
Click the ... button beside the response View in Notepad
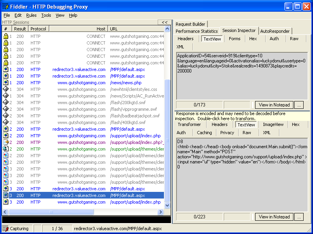coord(299,217)
